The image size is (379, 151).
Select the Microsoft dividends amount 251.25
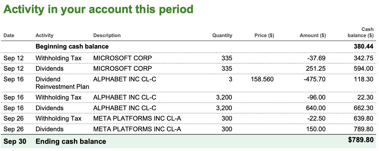point(316,69)
